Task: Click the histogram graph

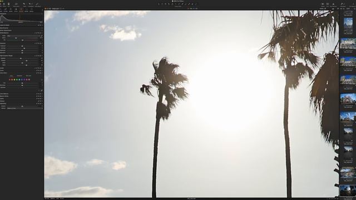Action: (x=21, y=18)
